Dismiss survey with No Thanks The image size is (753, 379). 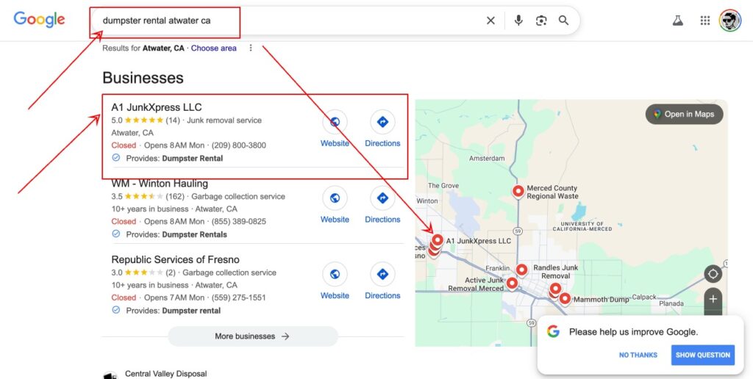coord(638,355)
